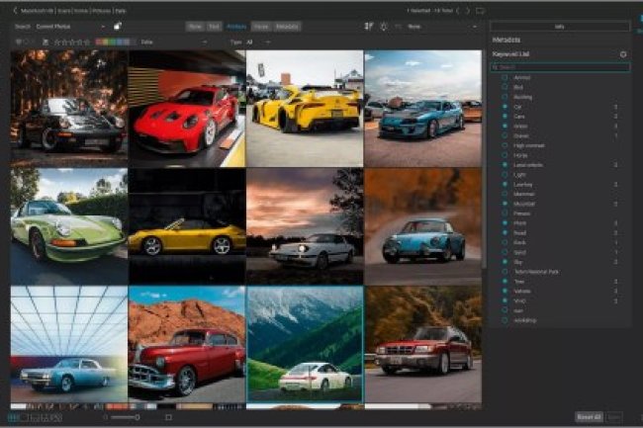Click the red color label filter swatch
The width and height of the screenshot is (643, 428).
pyautogui.click(x=99, y=43)
